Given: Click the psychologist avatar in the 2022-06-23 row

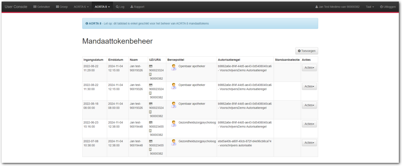Looking at the screenshot, I should pos(174,124).
